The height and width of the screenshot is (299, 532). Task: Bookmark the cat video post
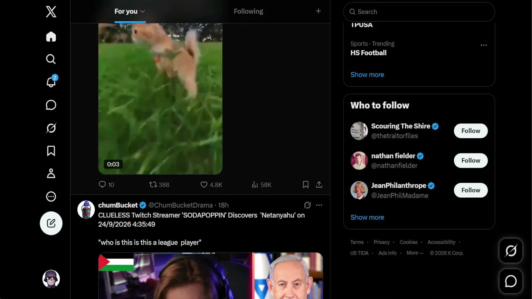point(305,184)
